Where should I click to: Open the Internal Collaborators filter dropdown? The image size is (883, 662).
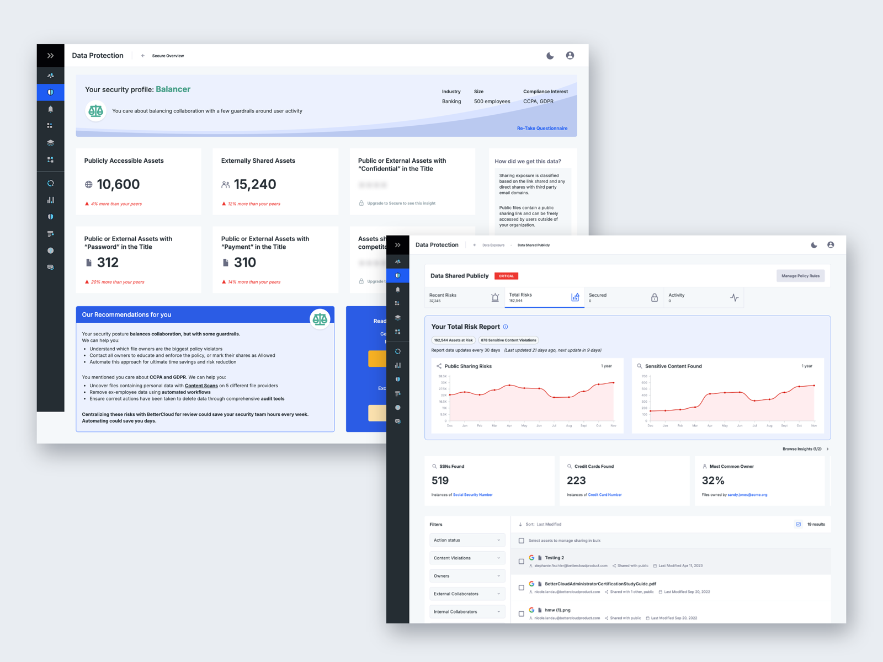(467, 612)
